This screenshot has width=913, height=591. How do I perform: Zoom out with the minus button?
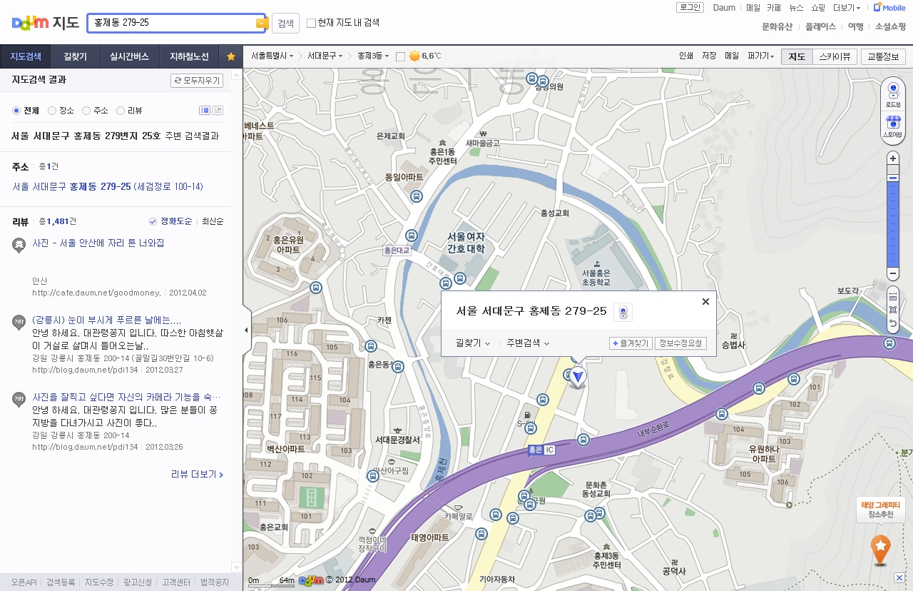(x=892, y=274)
